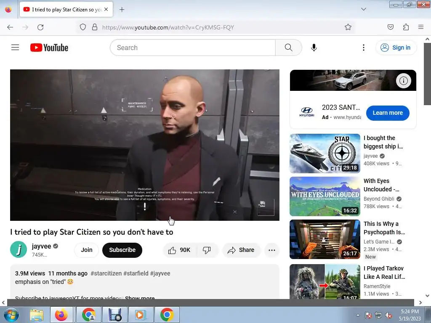The height and width of the screenshot is (323, 431).
Task: View site security padlock info
Action: tap(95, 27)
